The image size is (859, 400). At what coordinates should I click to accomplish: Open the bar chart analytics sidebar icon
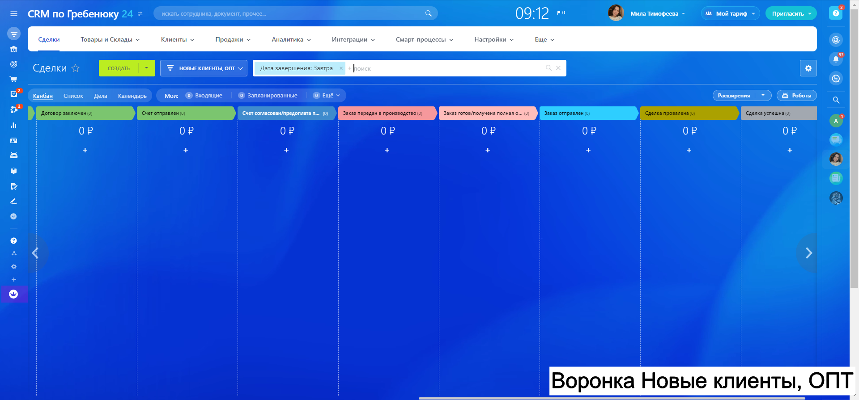[14, 125]
